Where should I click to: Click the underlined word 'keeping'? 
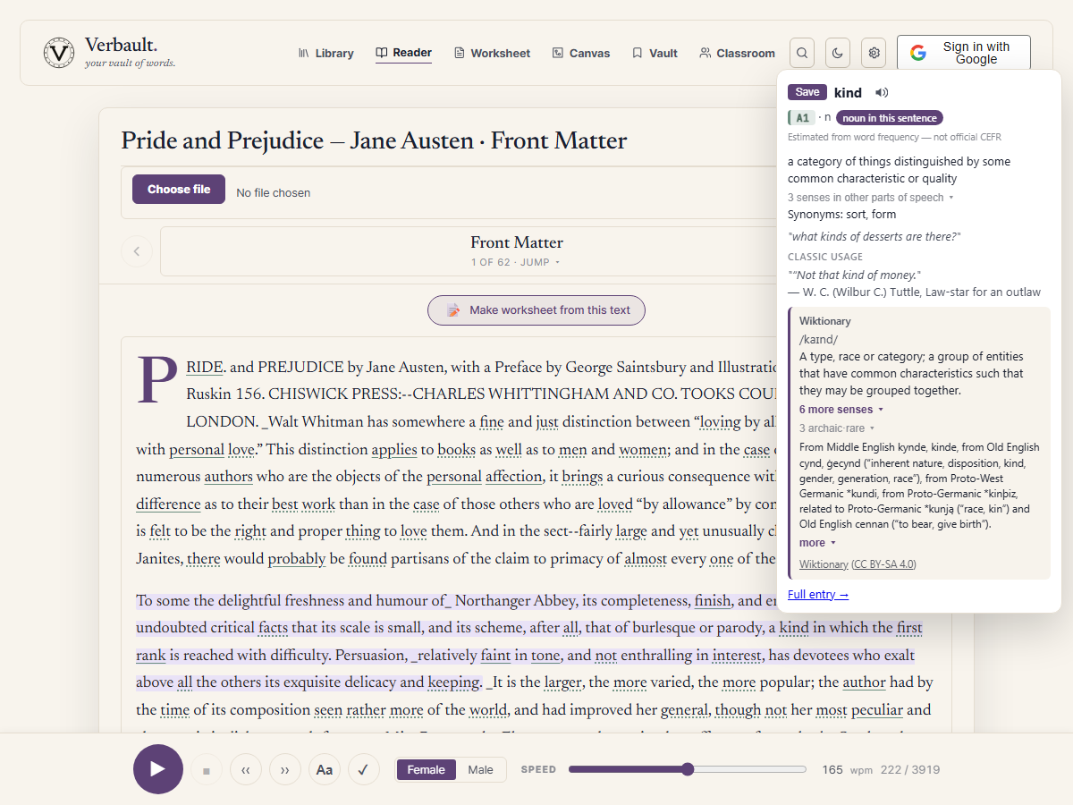tap(454, 682)
